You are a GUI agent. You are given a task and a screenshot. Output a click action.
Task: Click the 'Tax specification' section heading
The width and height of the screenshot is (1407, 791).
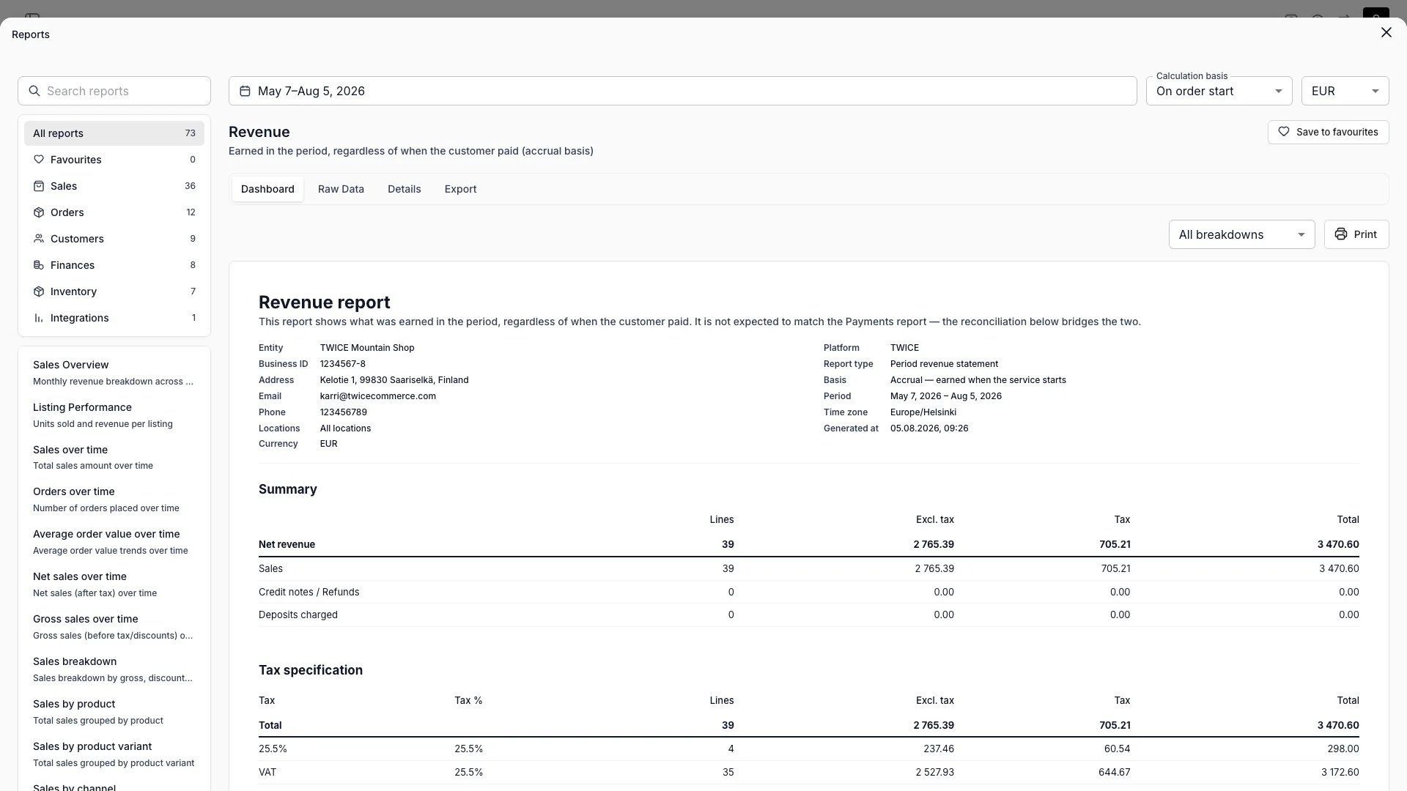point(311,670)
